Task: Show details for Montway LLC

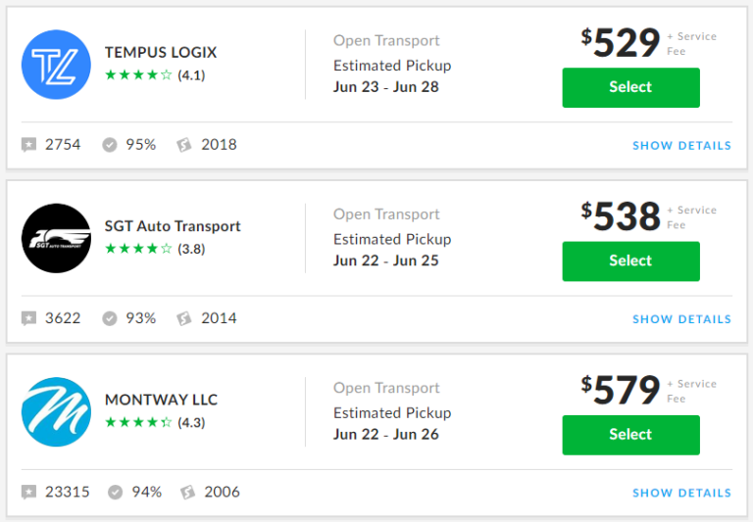Action: 682,493
